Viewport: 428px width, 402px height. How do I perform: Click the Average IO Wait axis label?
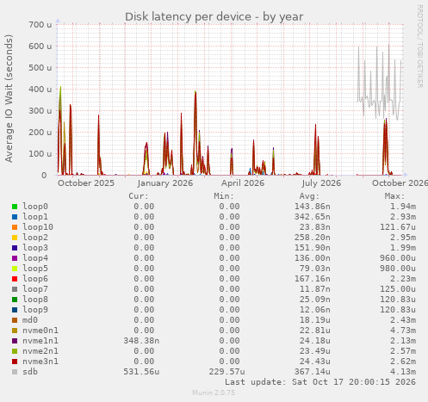click(x=9, y=98)
